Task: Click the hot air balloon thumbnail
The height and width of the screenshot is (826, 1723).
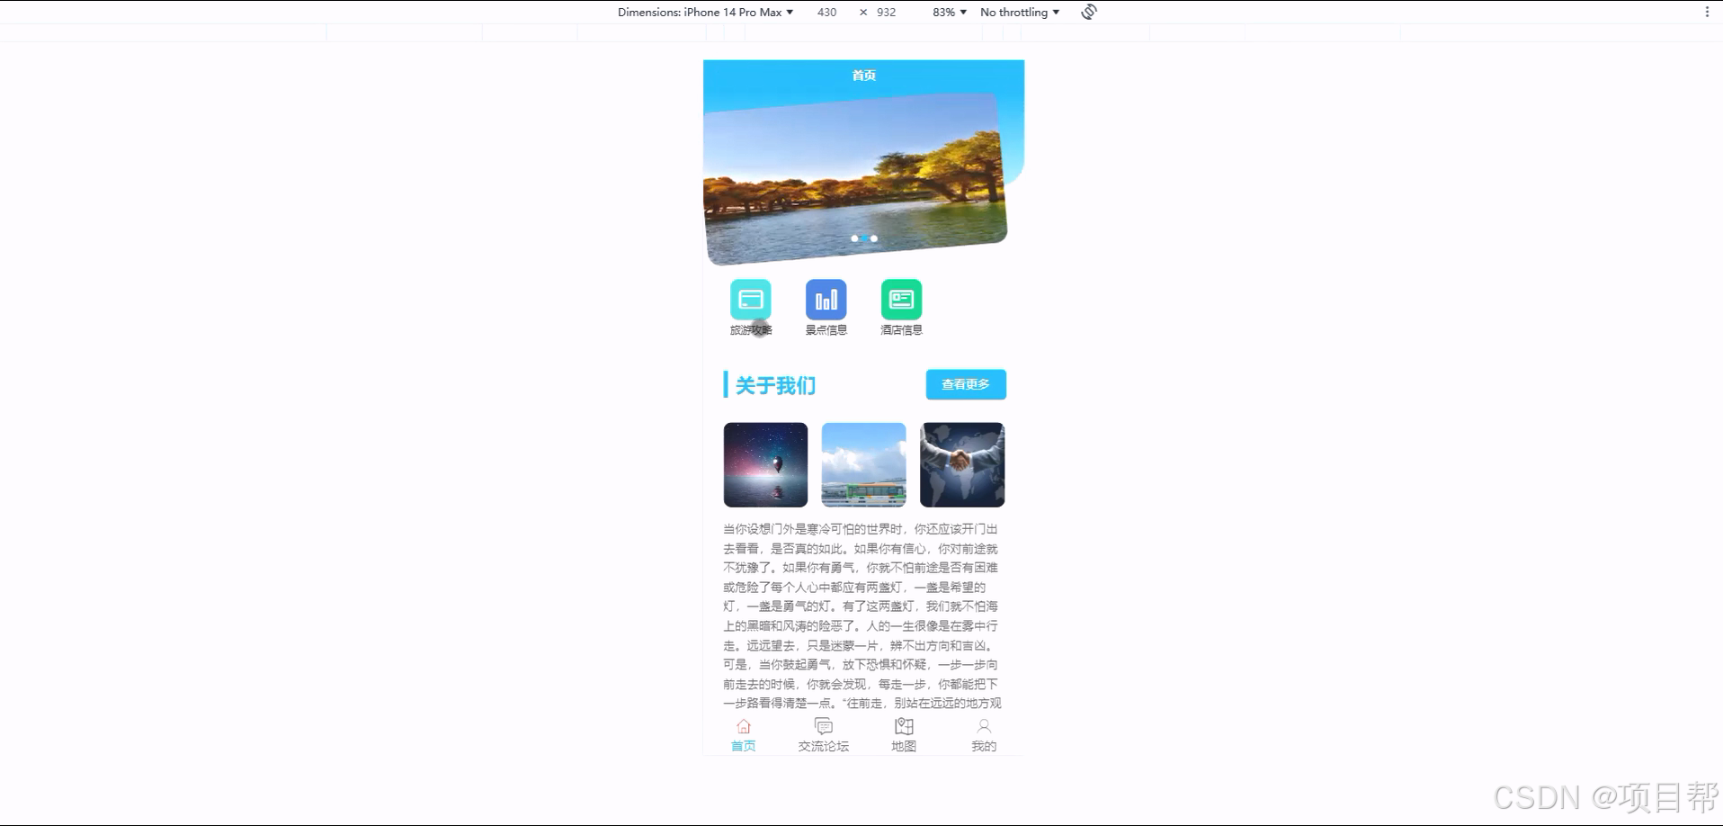Action: pos(765,464)
